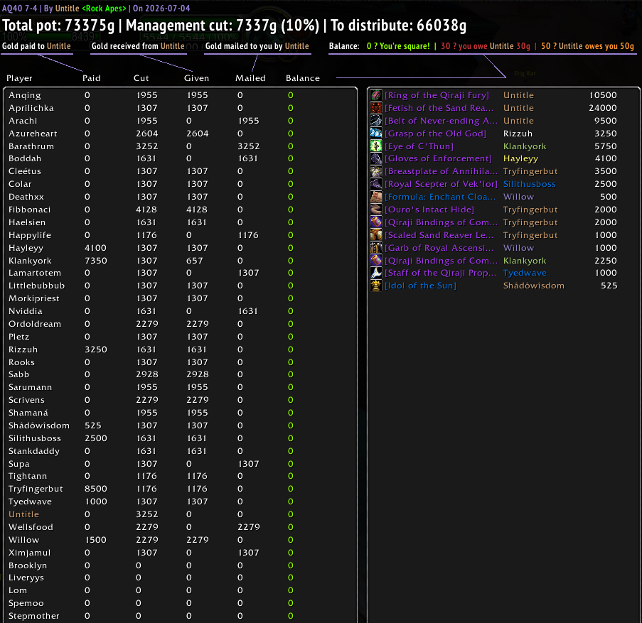This screenshot has width=642, height=623.
Task: Click the '50 ? Untitle owes you 50g' legend
Action: [x=587, y=46]
